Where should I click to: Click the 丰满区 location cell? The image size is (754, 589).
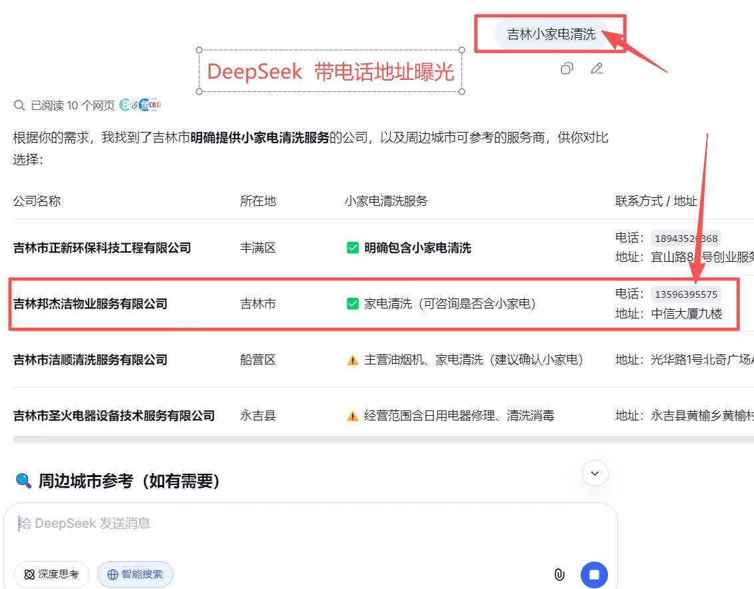[258, 248]
